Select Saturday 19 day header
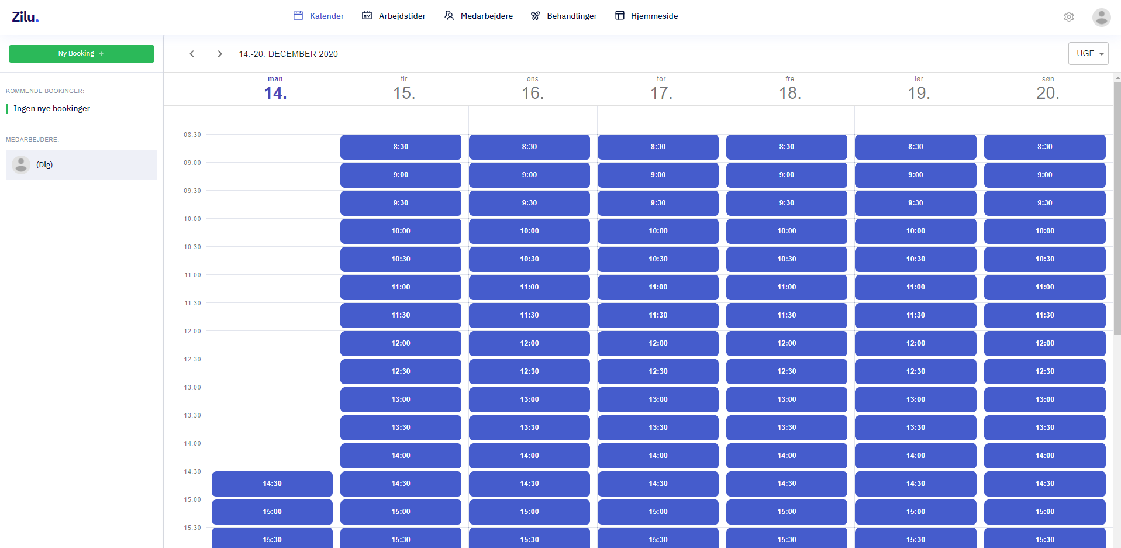The height and width of the screenshot is (548, 1121). click(x=919, y=88)
